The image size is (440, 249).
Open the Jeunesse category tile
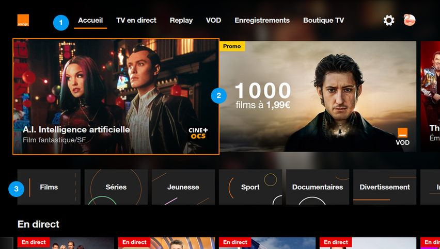click(x=183, y=187)
